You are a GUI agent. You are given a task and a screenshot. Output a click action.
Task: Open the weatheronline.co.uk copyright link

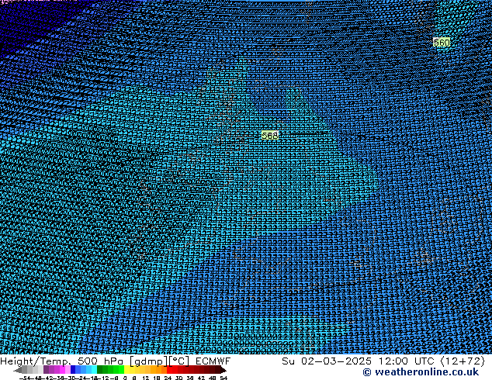pyautogui.click(x=421, y=372)
